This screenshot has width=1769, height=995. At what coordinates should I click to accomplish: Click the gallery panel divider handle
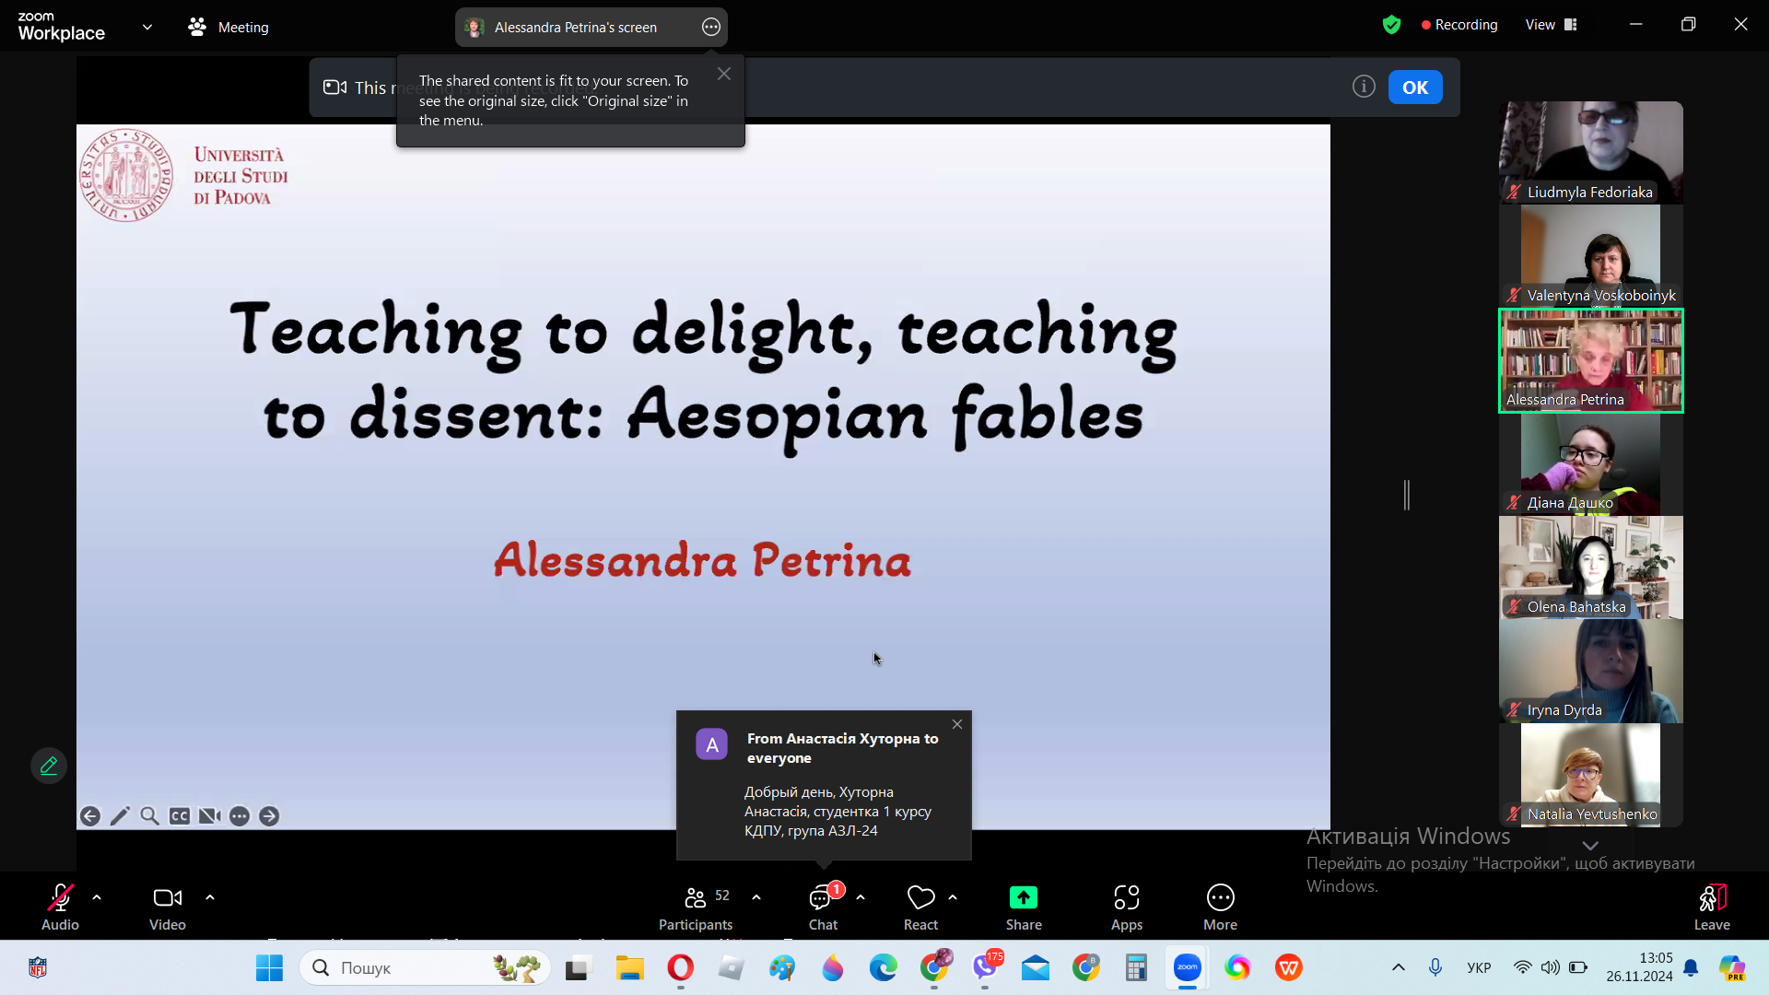coord(1407,495)
